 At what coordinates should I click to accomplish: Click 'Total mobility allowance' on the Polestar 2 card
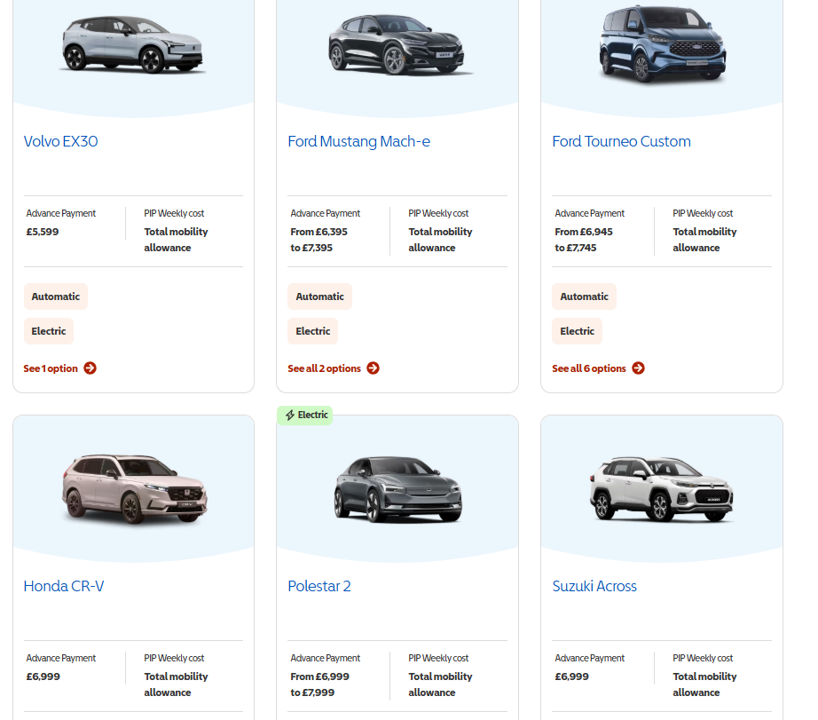point(440,684)
